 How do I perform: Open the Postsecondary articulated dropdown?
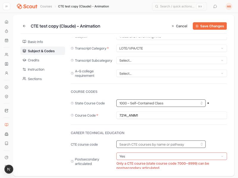172,156
